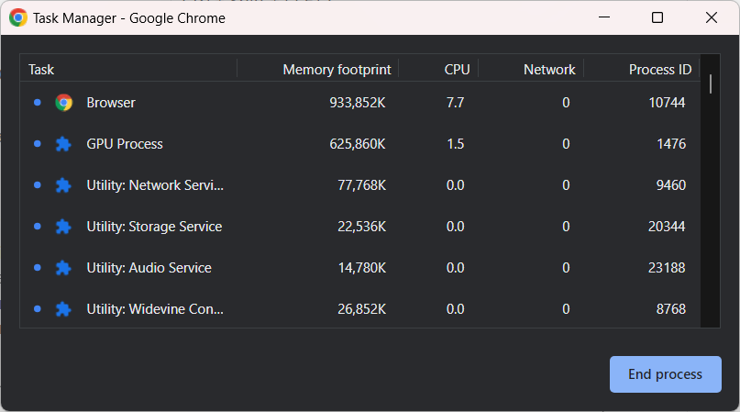Click the Utility: Audio Service puzzle icon
Viewport: 740px width, 412px height.
(63, 268)
